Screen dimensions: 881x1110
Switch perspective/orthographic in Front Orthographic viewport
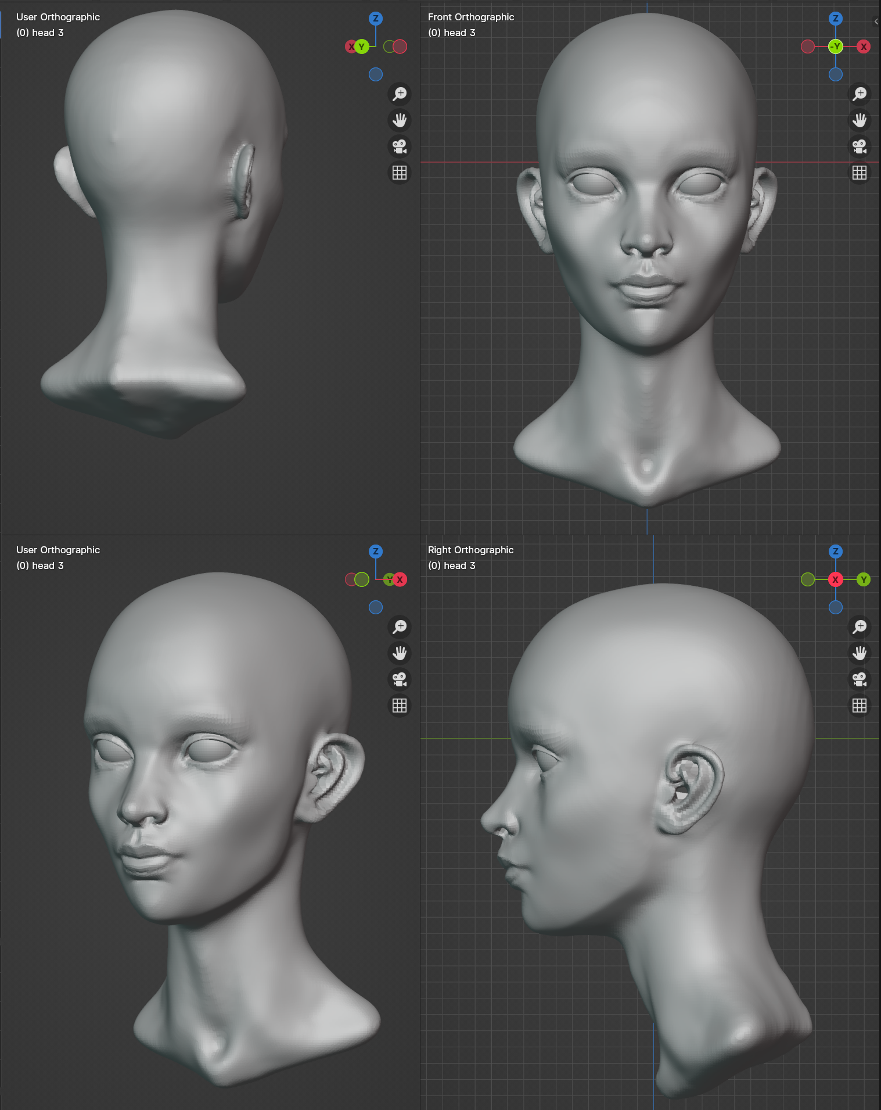click(860, 173)
